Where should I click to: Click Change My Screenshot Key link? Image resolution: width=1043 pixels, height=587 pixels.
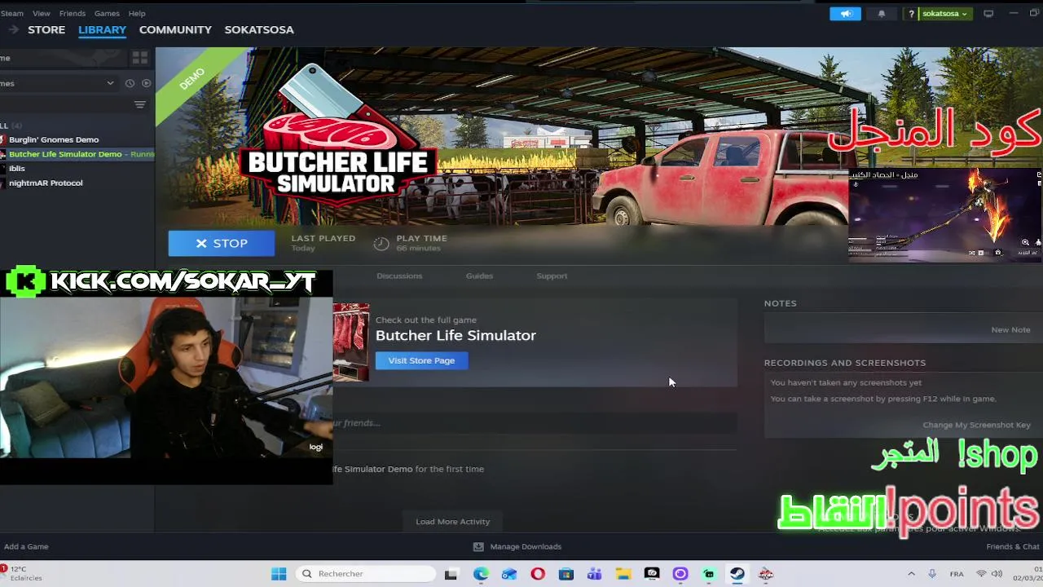click(976, 425)
